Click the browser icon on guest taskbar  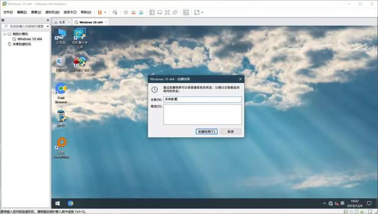[x=70, y=203]
